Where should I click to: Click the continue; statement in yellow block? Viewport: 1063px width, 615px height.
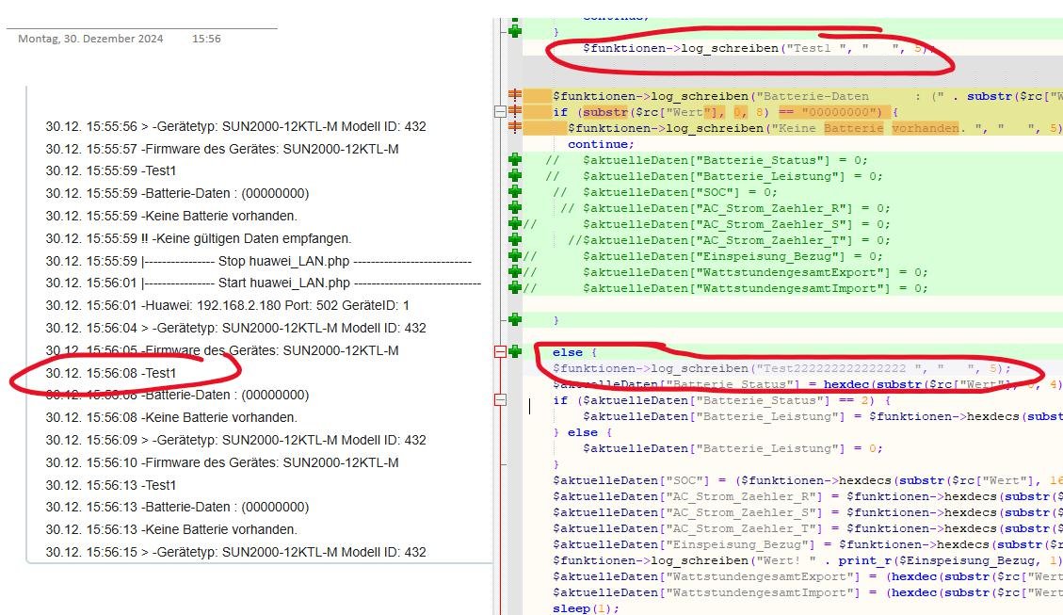tap(601, 144)
